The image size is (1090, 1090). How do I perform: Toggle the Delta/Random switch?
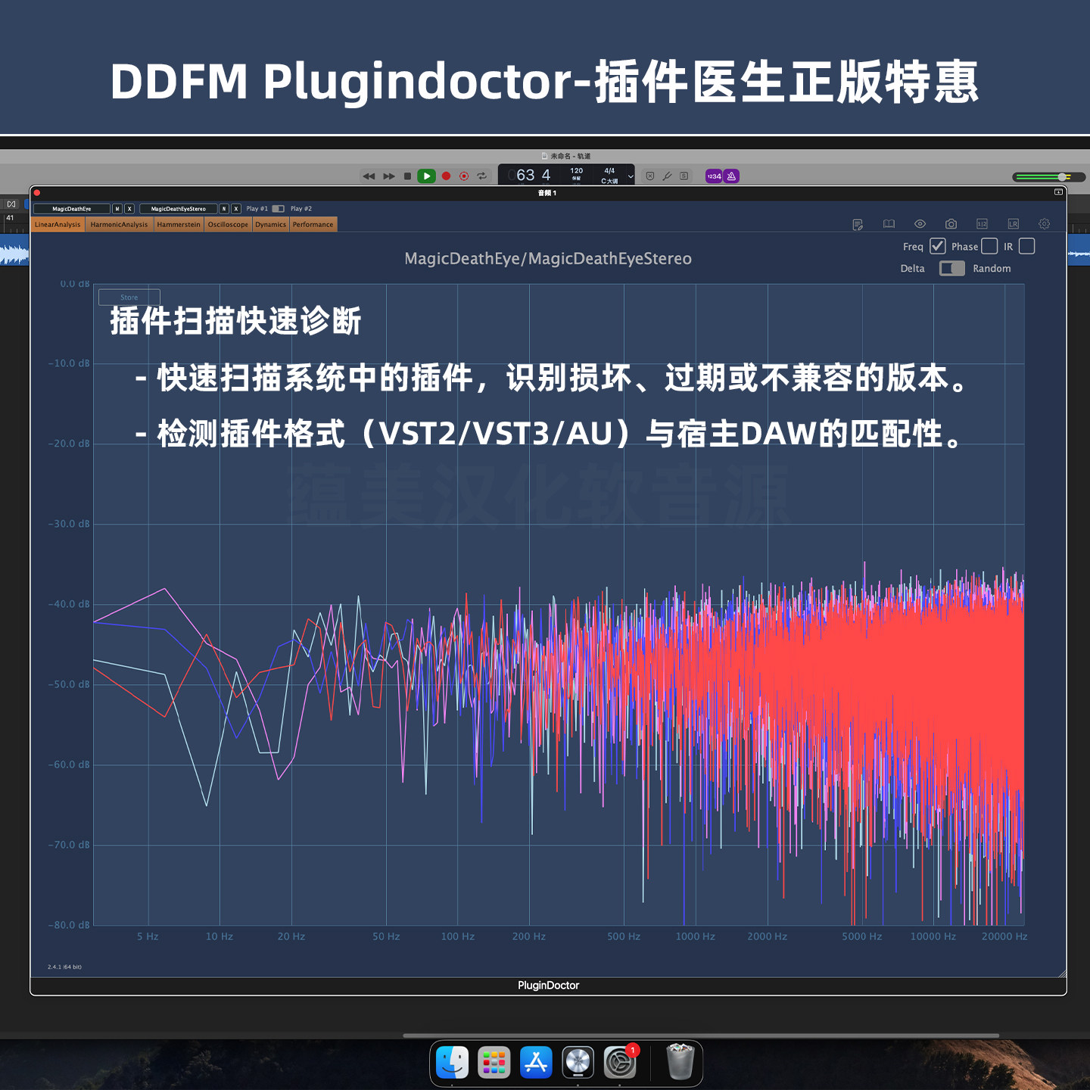pyautogui.click(x=951, y=269)
